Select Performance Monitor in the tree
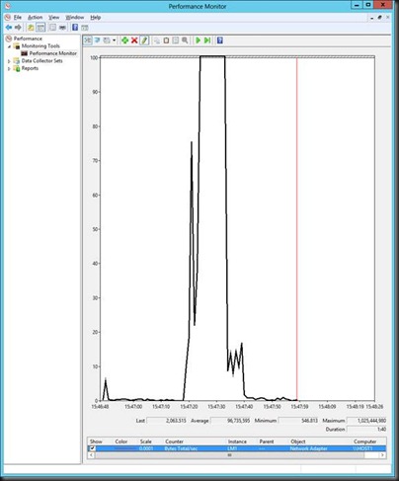399x481 pixels. tap(52, 53)
